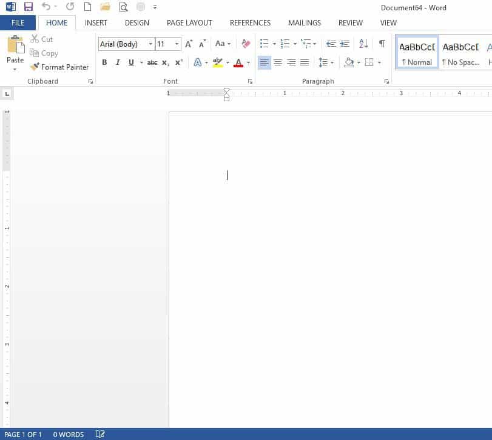Insert a numbered list
The height and width of the screenshot is (440, 492).
[x=285, y=44]
